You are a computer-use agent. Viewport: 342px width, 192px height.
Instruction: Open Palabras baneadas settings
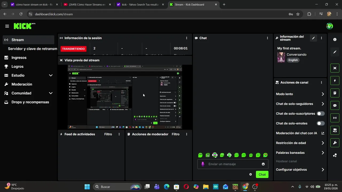pos(300,153)
